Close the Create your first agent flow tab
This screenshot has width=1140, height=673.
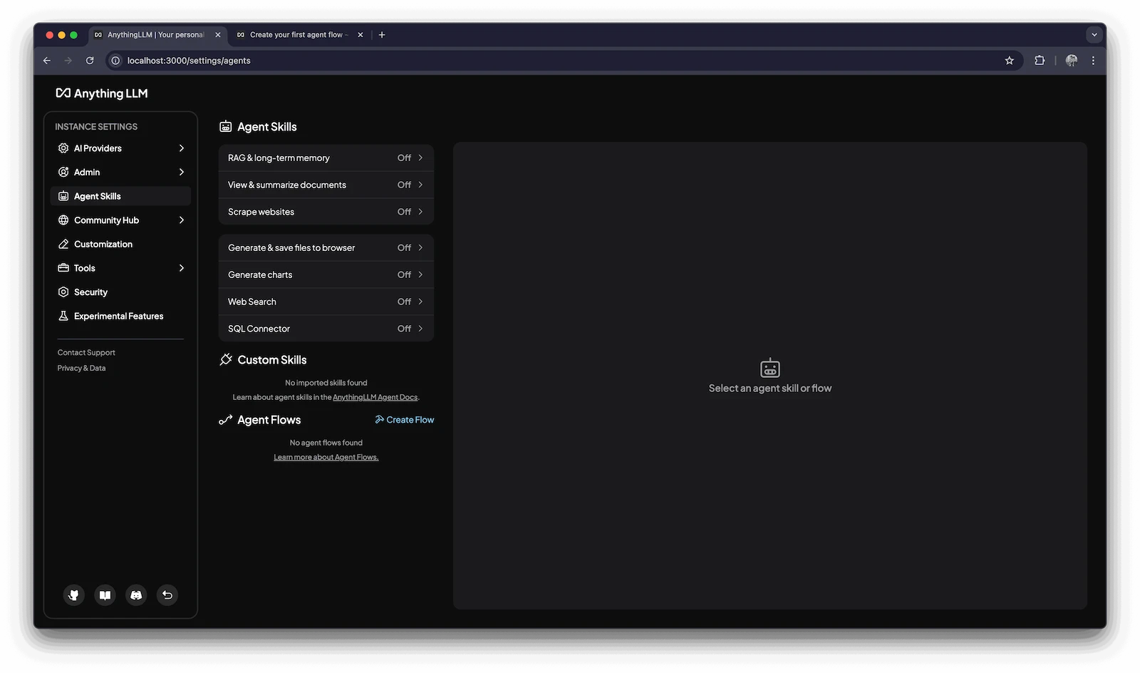tap(361, 35)
